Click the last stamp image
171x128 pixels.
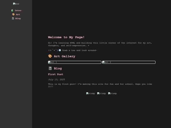point(112,94)
